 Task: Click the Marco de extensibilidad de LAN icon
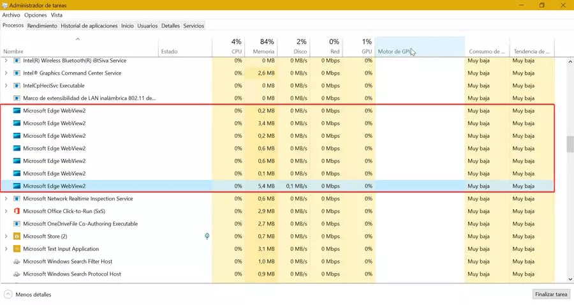tap(17, 98)
